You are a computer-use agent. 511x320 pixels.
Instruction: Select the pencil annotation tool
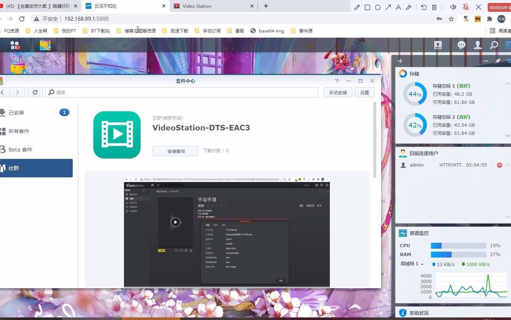[357, 7]
